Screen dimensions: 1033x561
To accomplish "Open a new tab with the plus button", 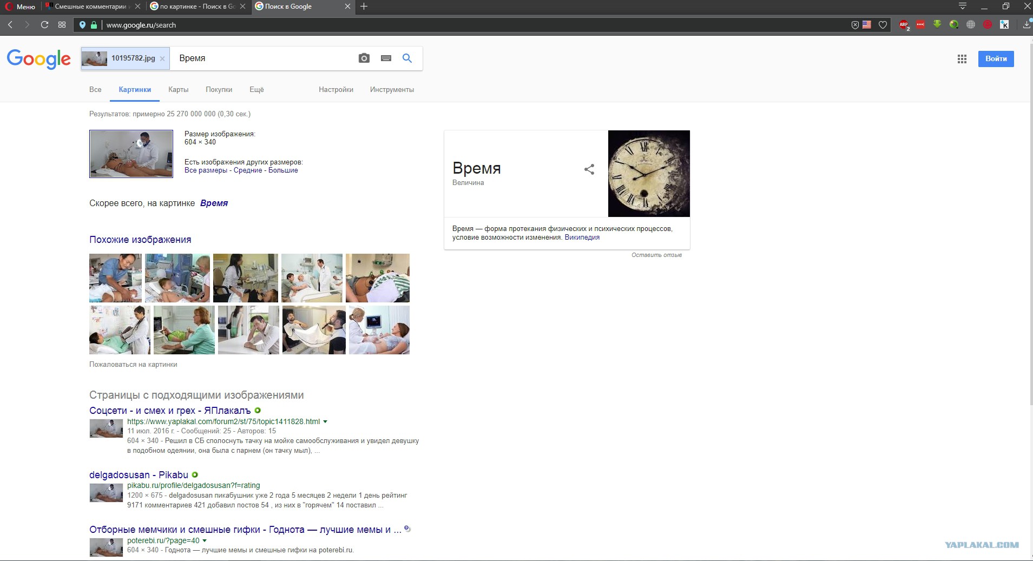I will (364, 6).
